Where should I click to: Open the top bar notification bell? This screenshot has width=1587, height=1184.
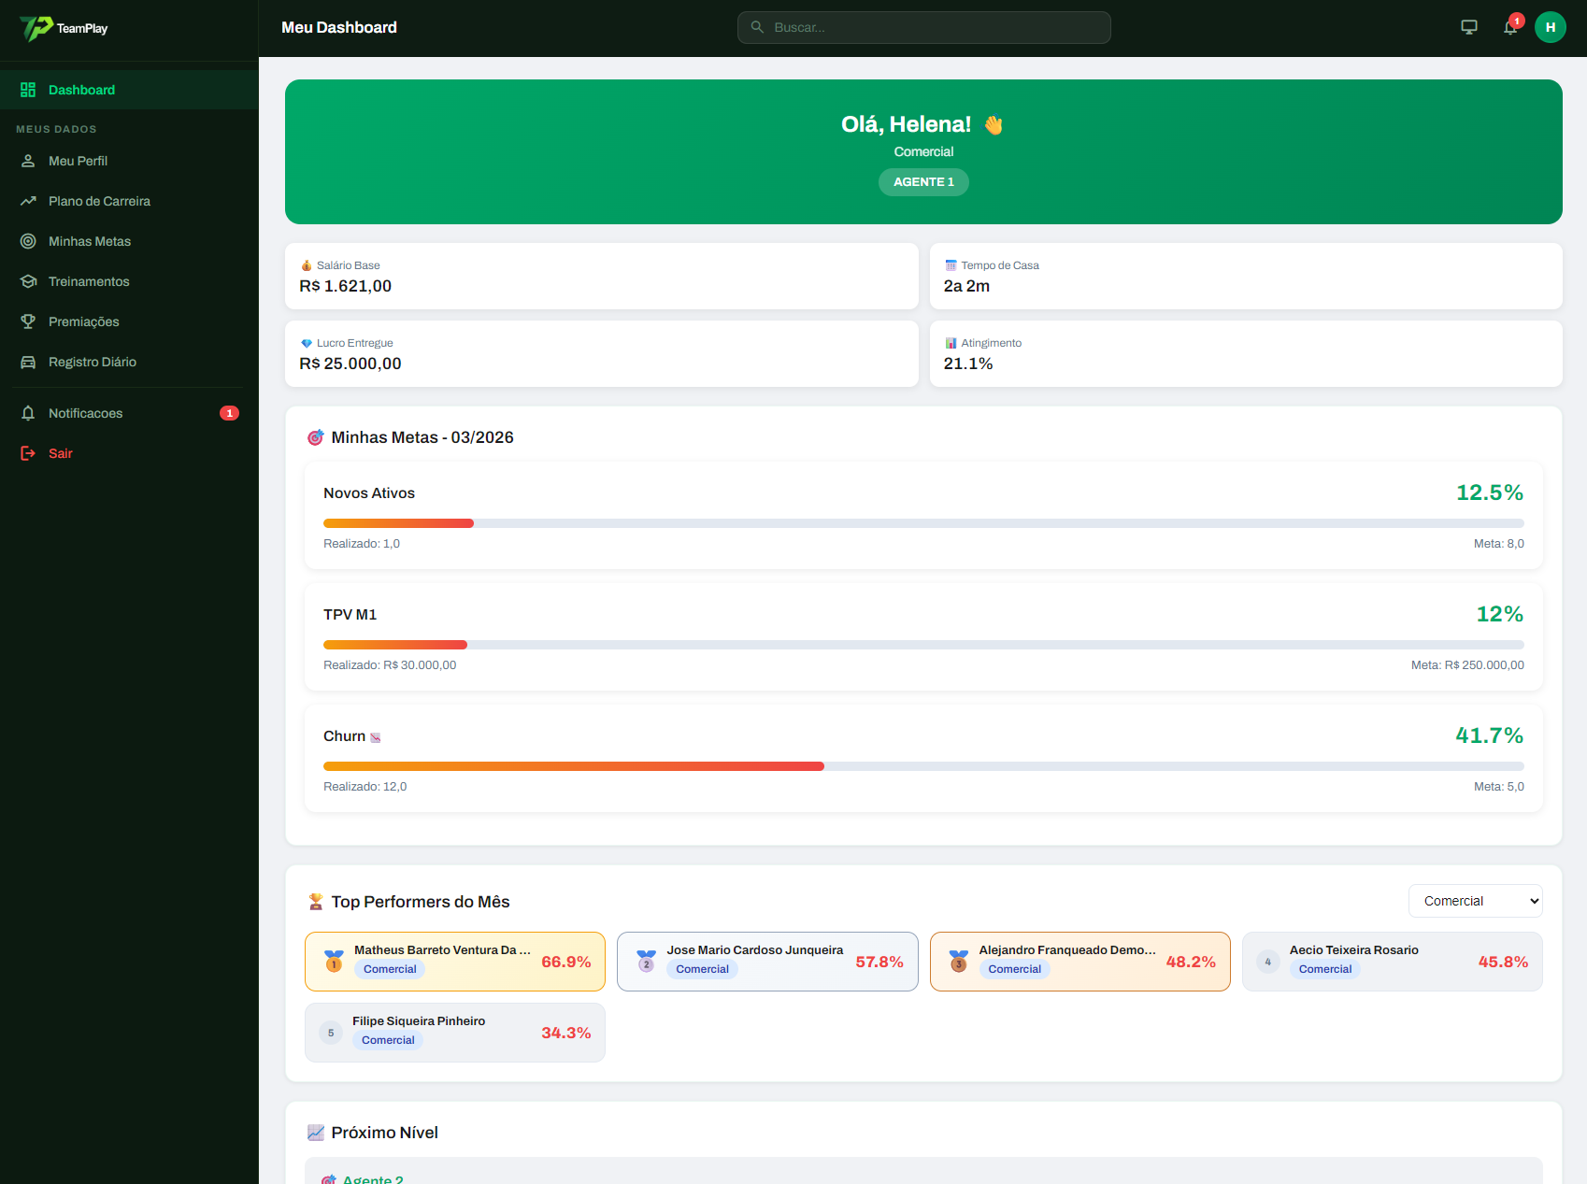pyautogui.click(x=1510, y=27)
